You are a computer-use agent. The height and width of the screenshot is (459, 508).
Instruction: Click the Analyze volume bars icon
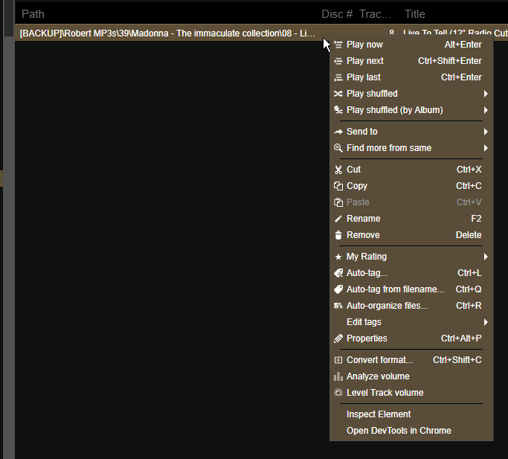coord(338,376)
